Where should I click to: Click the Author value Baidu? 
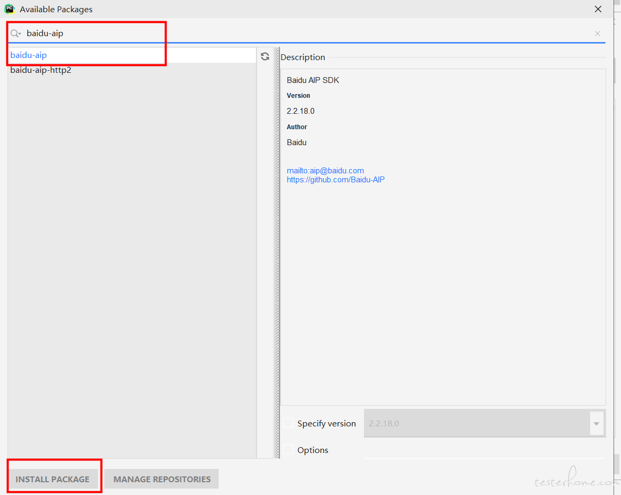coord(296,142)
